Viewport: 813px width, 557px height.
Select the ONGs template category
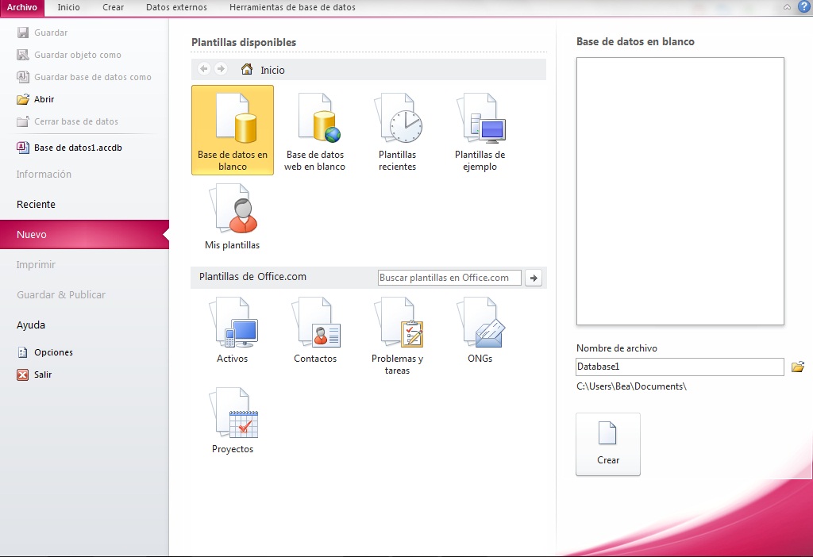click(x=480, y=329)
